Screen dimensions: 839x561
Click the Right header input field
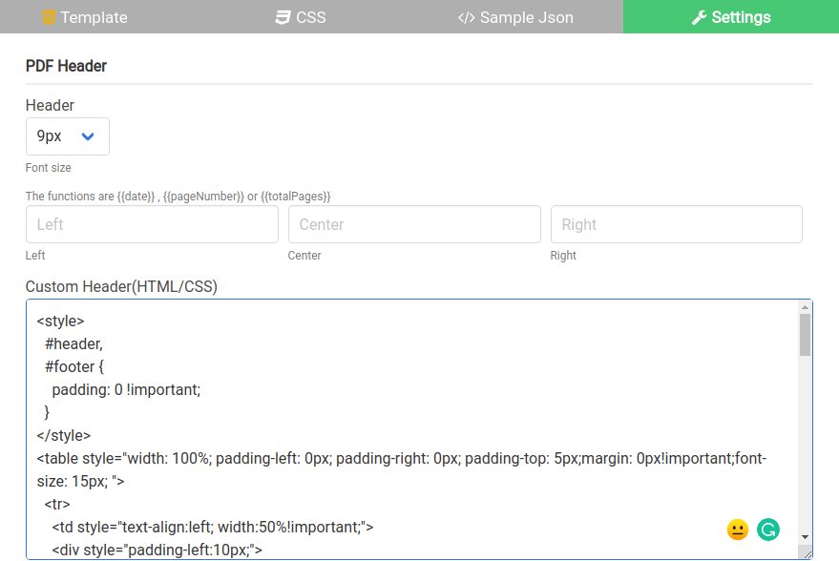click(676, 224)
